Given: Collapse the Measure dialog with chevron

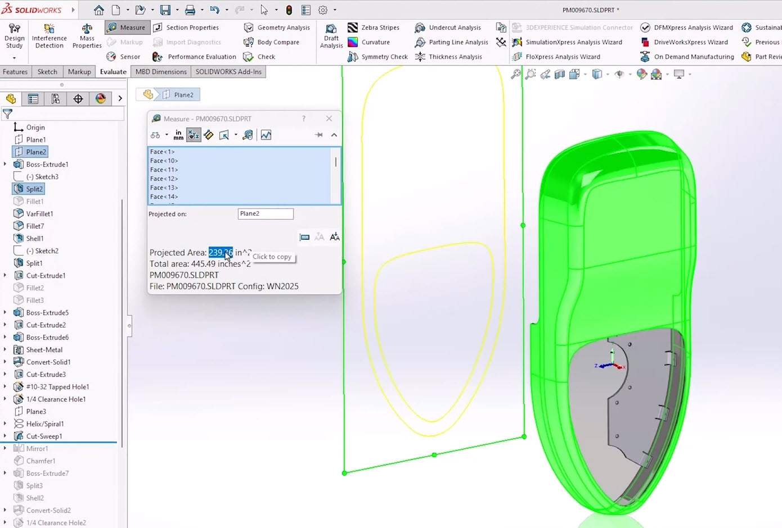Looking at the screenshot, I should coord(334,135).
